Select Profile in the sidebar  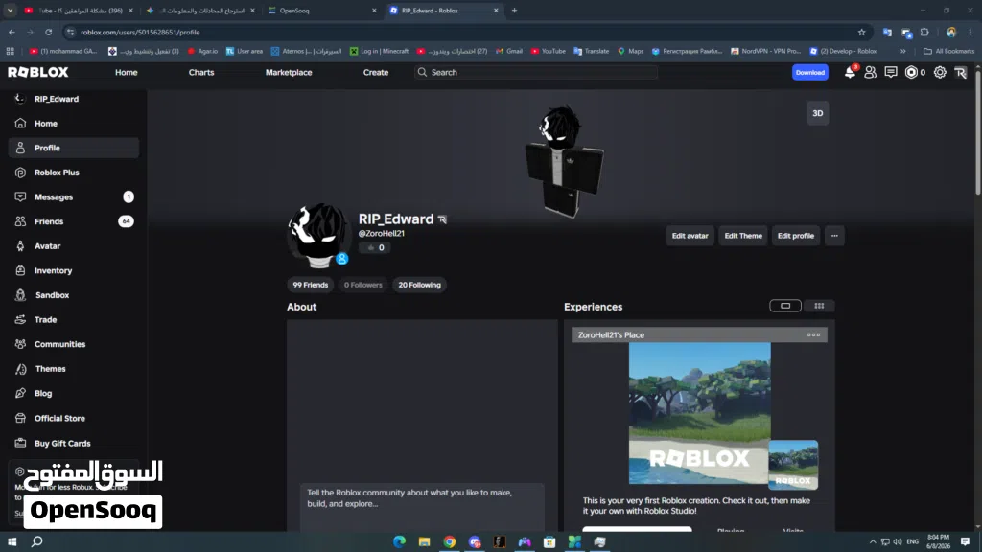pos(74,148)
